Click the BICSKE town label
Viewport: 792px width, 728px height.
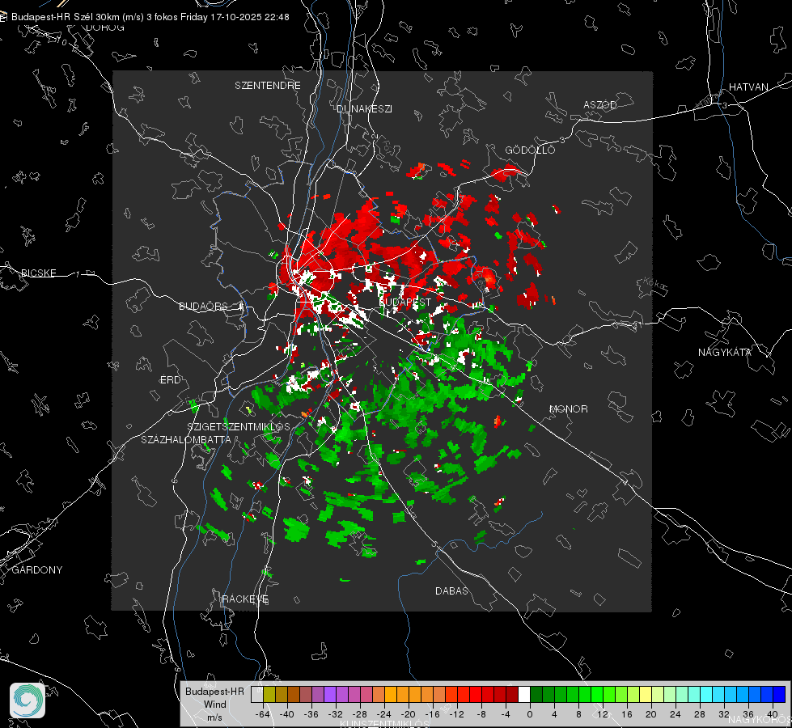click(38, 273)
